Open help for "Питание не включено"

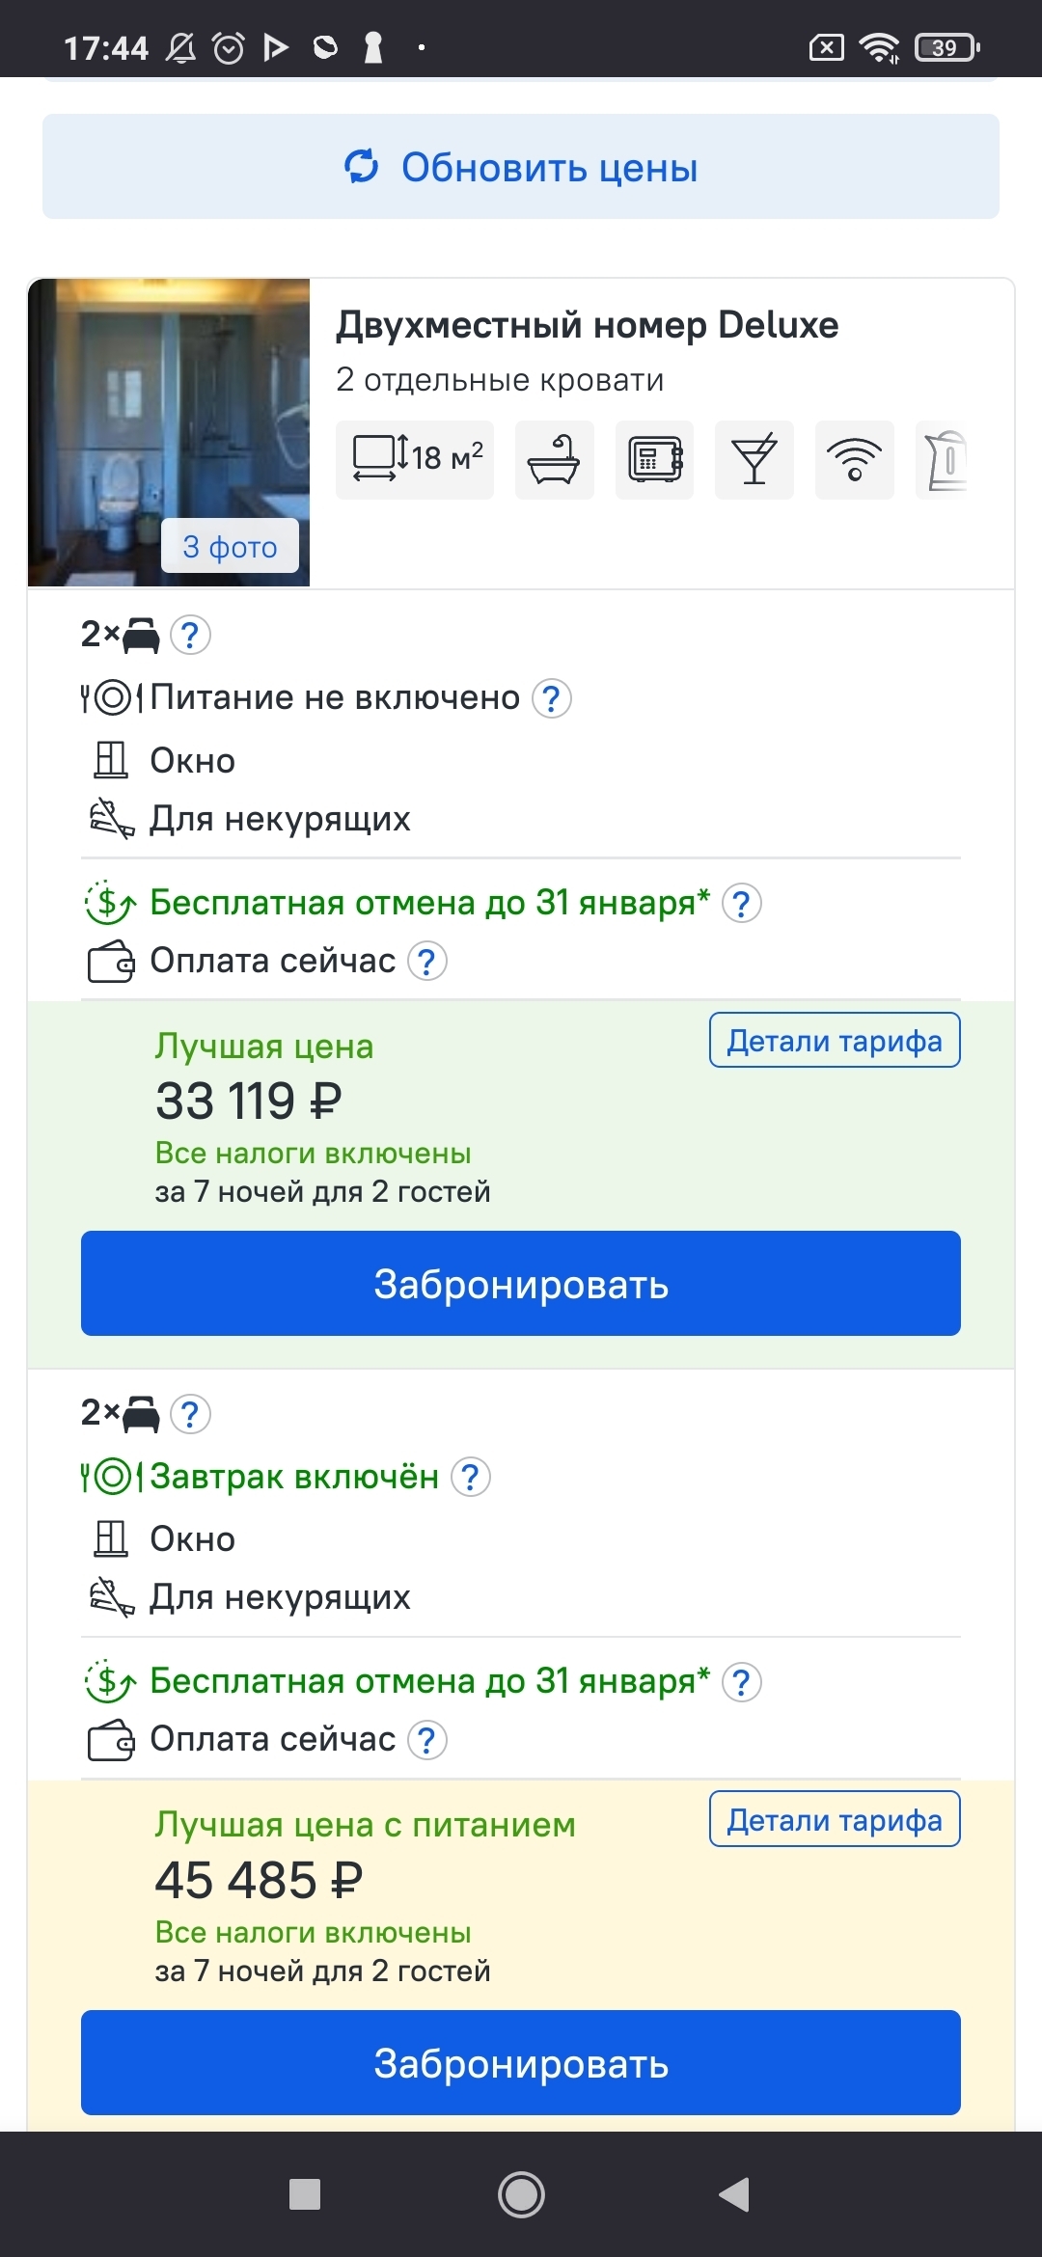coord(552,698)
